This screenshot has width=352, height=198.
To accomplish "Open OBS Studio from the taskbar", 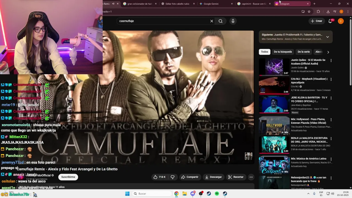I will pyautogui.click(x=201, y=194).
